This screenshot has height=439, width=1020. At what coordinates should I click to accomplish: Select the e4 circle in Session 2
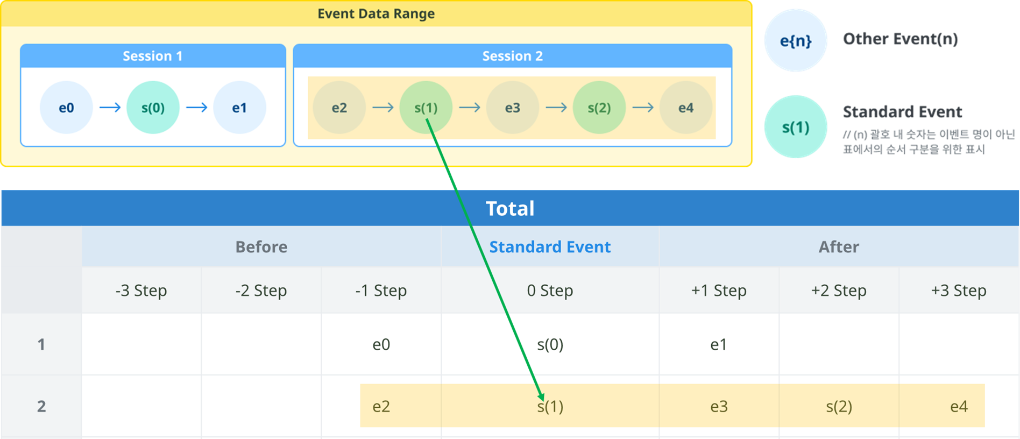pos(685,108)
